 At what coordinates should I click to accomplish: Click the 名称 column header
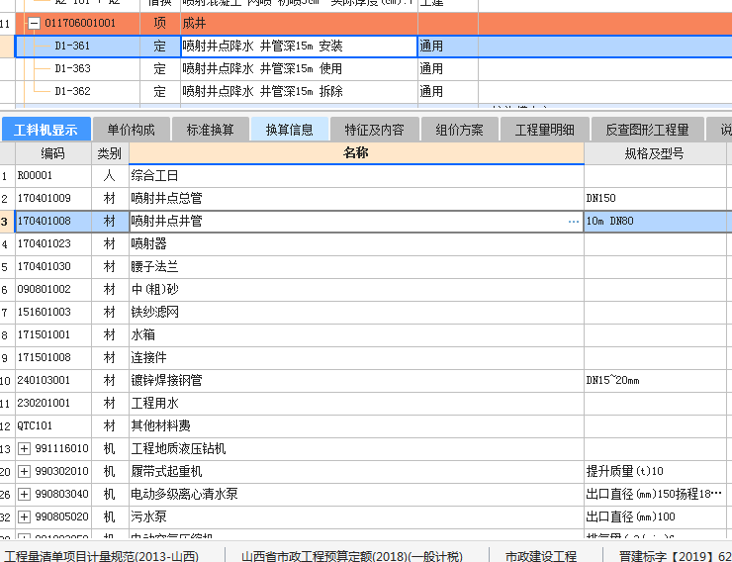(x=356, y=153)
